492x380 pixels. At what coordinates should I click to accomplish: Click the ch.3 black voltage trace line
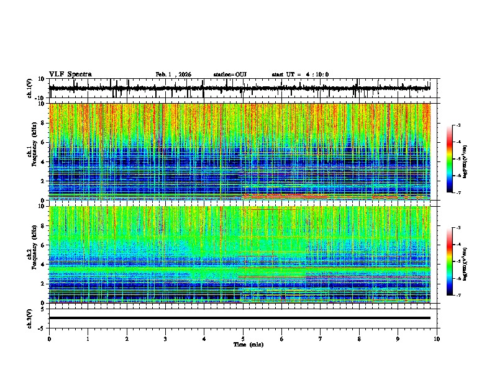point(239,318)
